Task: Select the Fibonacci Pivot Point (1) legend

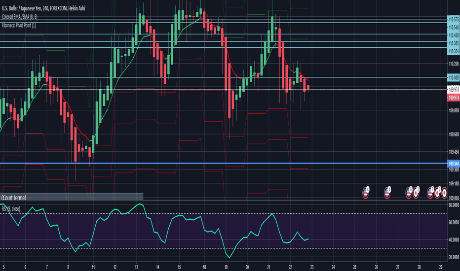Action: 19,26
